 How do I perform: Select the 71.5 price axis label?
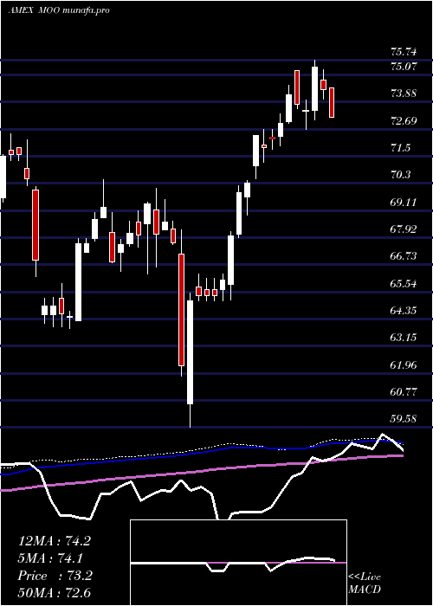400,148
